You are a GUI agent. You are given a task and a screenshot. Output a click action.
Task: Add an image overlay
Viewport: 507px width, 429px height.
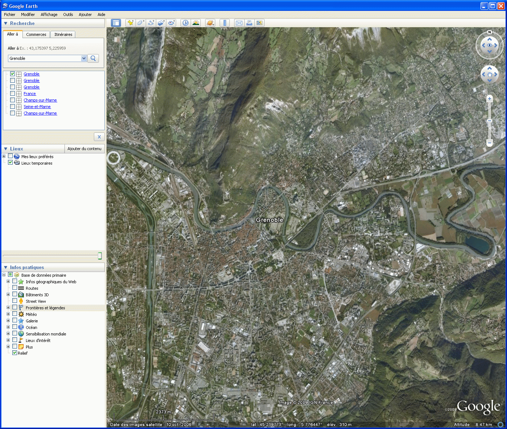pos(161,23)
